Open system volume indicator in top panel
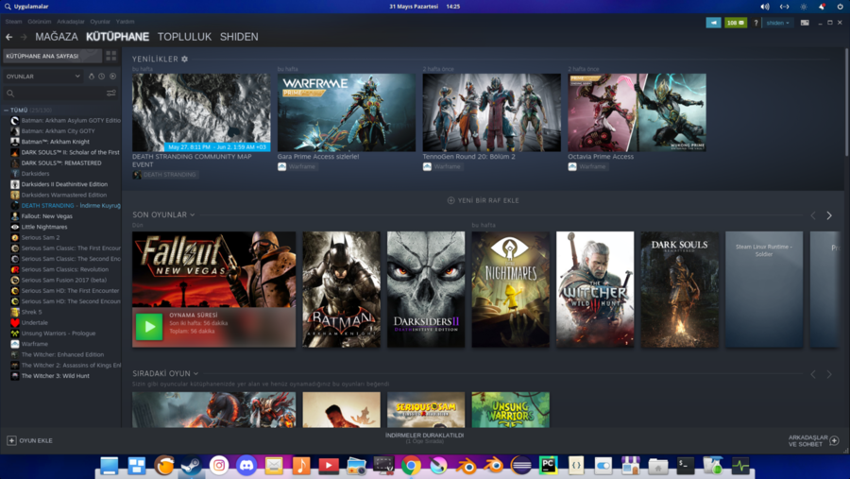Image resolution: width=850 pixels, height=479 pixels. click(x=764, y=7)
